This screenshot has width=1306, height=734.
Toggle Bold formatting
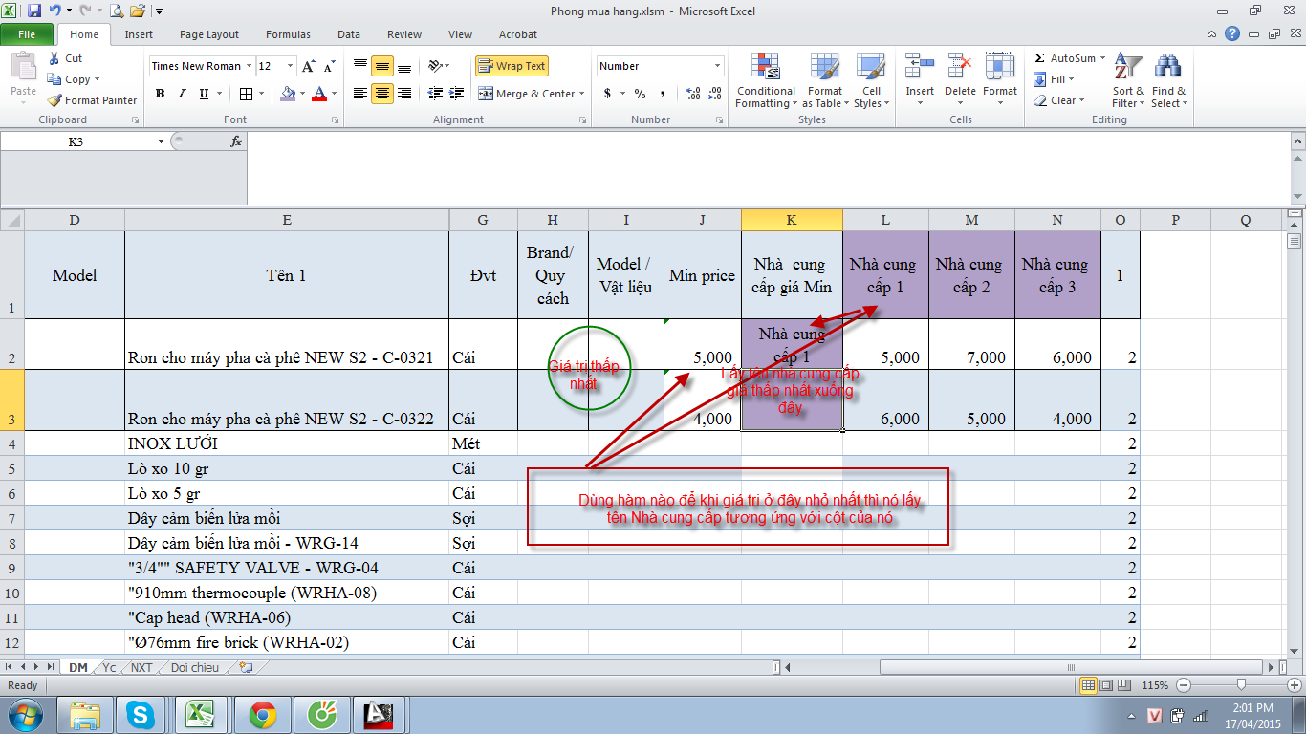click(160, 94)
